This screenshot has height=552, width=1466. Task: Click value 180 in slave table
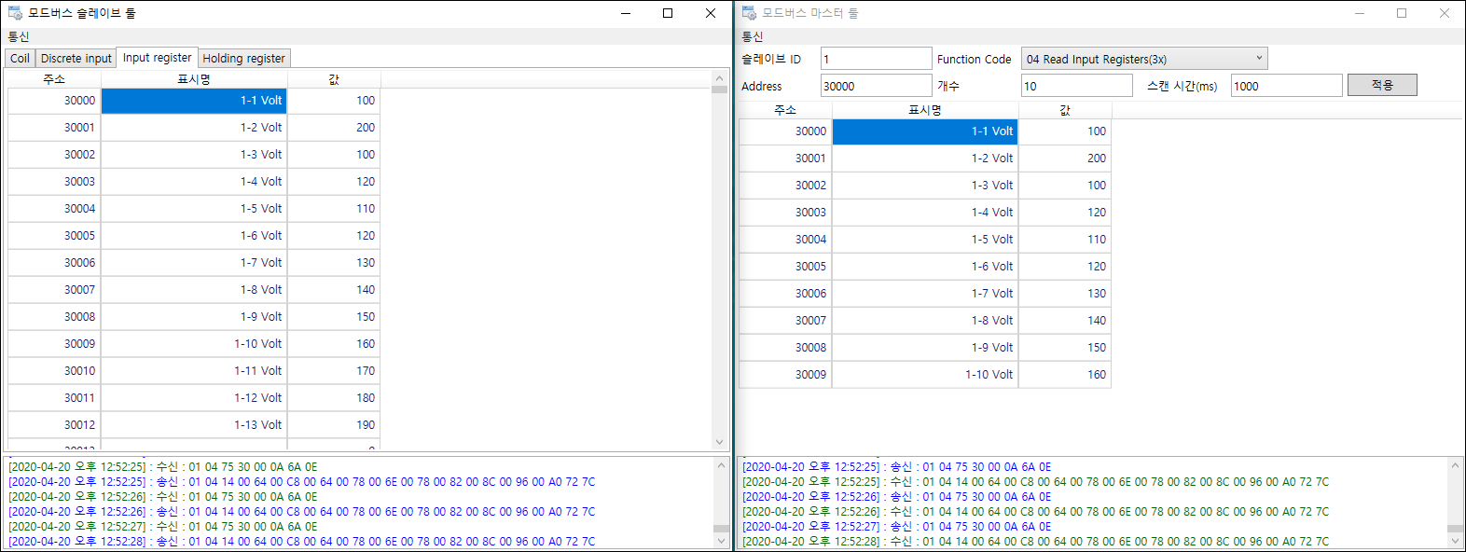pyautogui.click(x=334, y=398)
